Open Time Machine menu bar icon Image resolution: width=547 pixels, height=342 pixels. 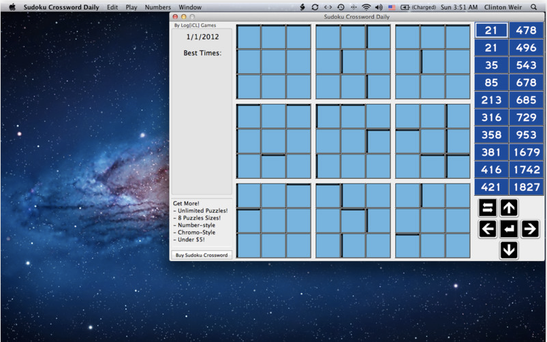341,7
